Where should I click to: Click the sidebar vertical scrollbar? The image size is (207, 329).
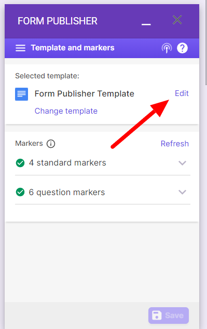click(x=206, y=42)
